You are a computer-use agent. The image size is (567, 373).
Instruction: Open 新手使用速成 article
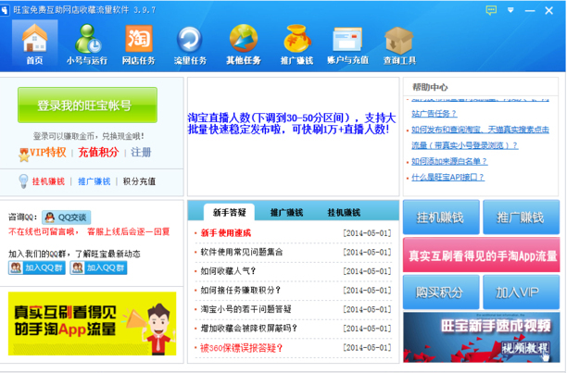[x=226, y=233]
